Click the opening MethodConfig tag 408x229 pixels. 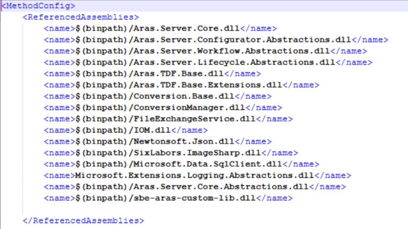pyautogui.click(x=39, y=6)
